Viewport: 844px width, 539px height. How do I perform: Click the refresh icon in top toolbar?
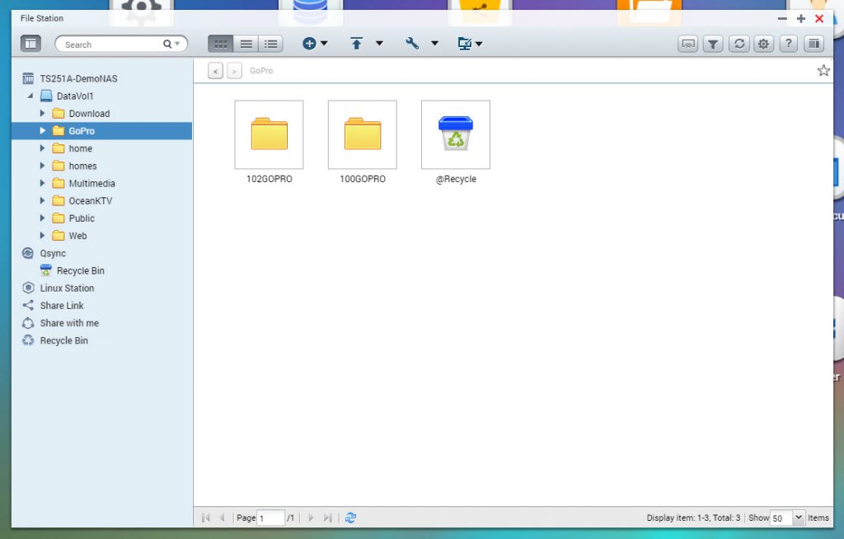(739, 45)
